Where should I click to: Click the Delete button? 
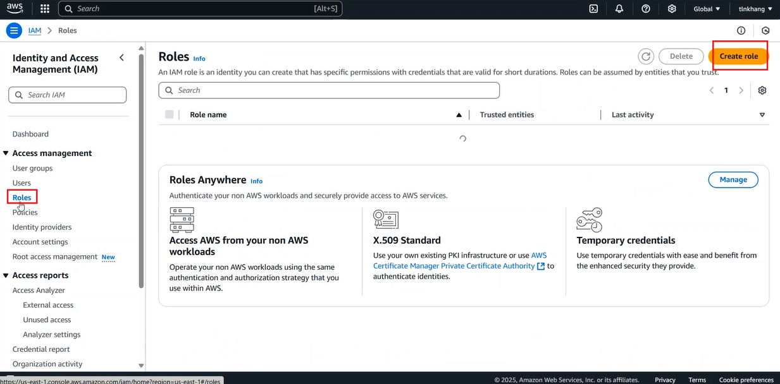pyautogui.click(x=681, y=56)
